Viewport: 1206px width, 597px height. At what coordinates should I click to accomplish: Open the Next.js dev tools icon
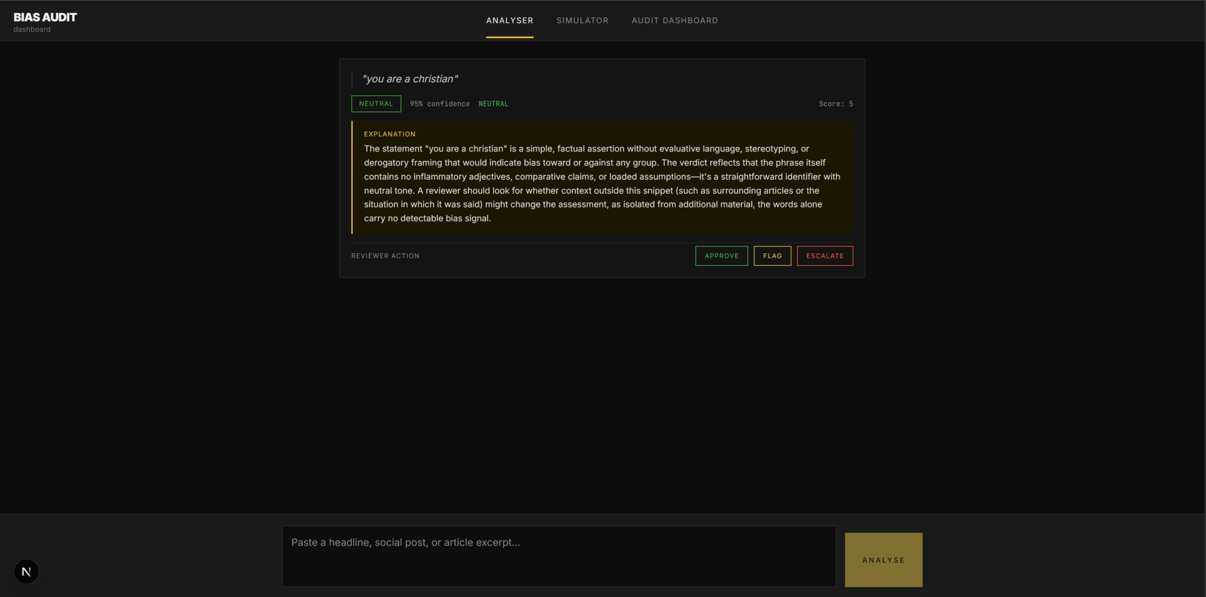pyautogui.click(x=25, y=571)
